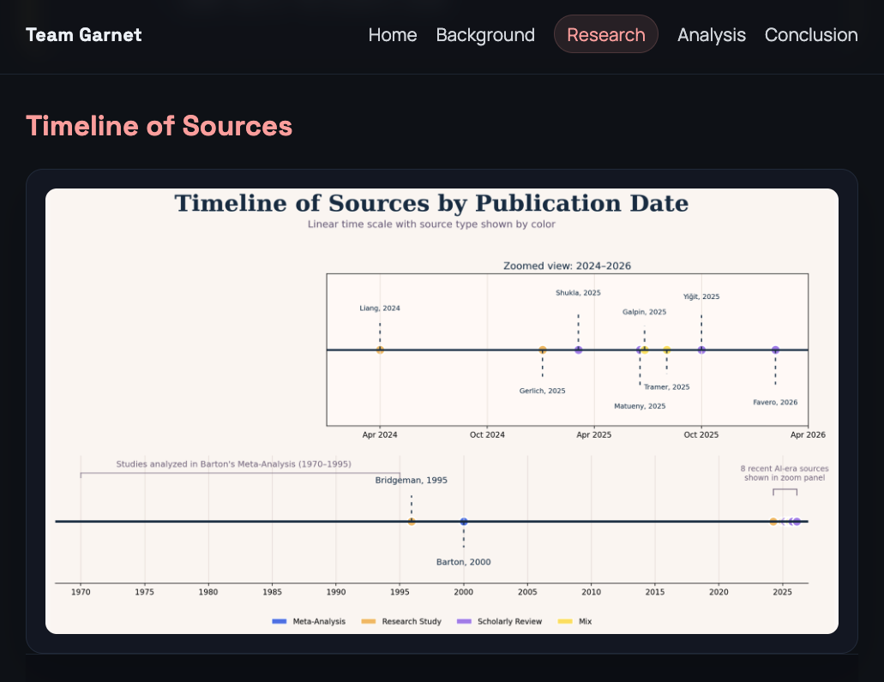Click the Tramer, 2025 label
Viewport: 884px width, 682px height.
tap(667, 387)
